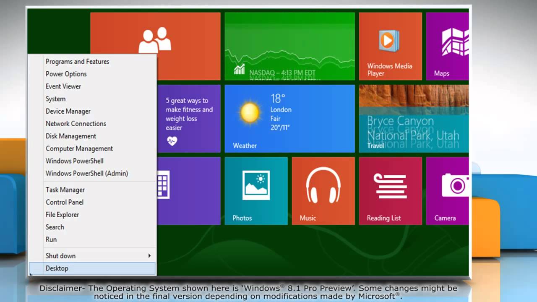Image resolution: width=537 pixels, height=302 pixels.
Task: Open Control Panel
Action: click(x=64, y=202)
